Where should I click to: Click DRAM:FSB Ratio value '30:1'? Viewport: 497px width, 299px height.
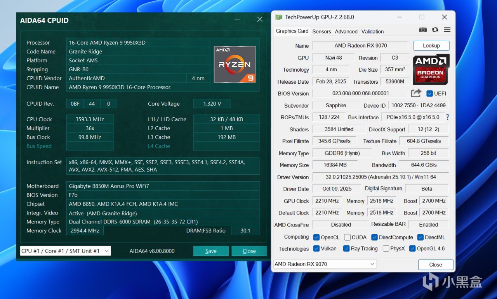[245, 231]
